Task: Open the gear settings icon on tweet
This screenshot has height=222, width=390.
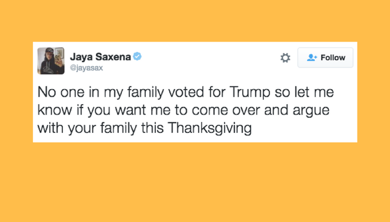Action: click(285, 58)
